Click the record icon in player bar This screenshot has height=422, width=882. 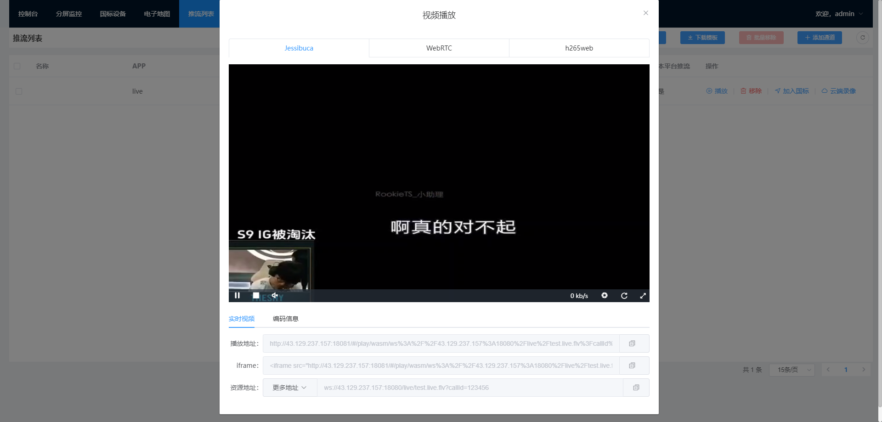click(x=605, y=295)
